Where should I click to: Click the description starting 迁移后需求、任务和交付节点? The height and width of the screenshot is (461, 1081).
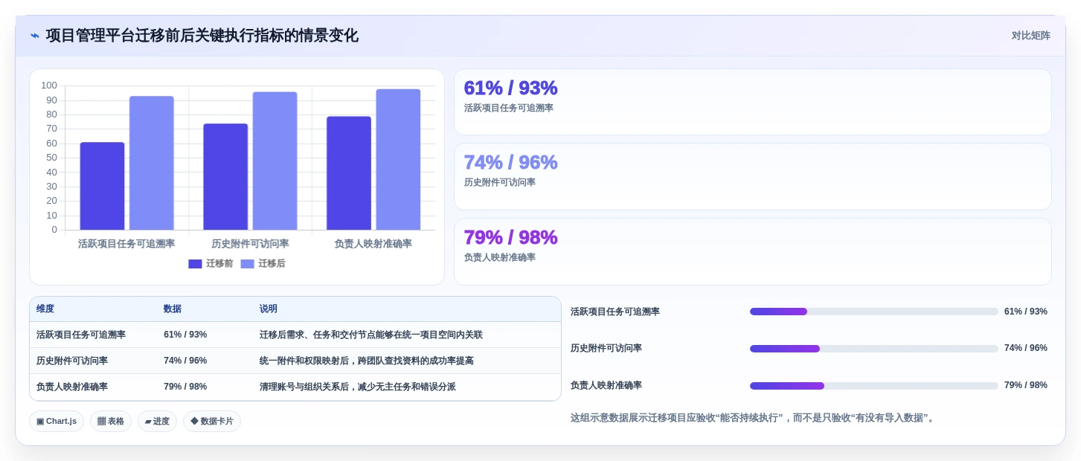pos(371,335)
